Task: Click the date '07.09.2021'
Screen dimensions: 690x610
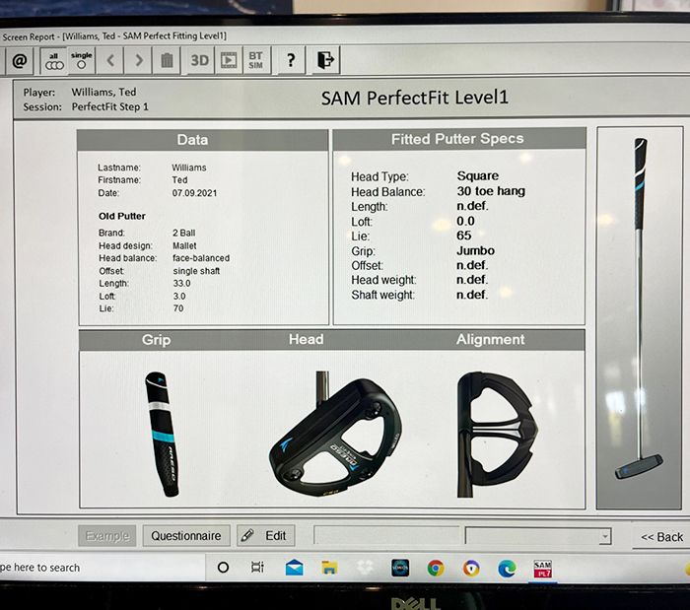Action: tap(194, 193)
